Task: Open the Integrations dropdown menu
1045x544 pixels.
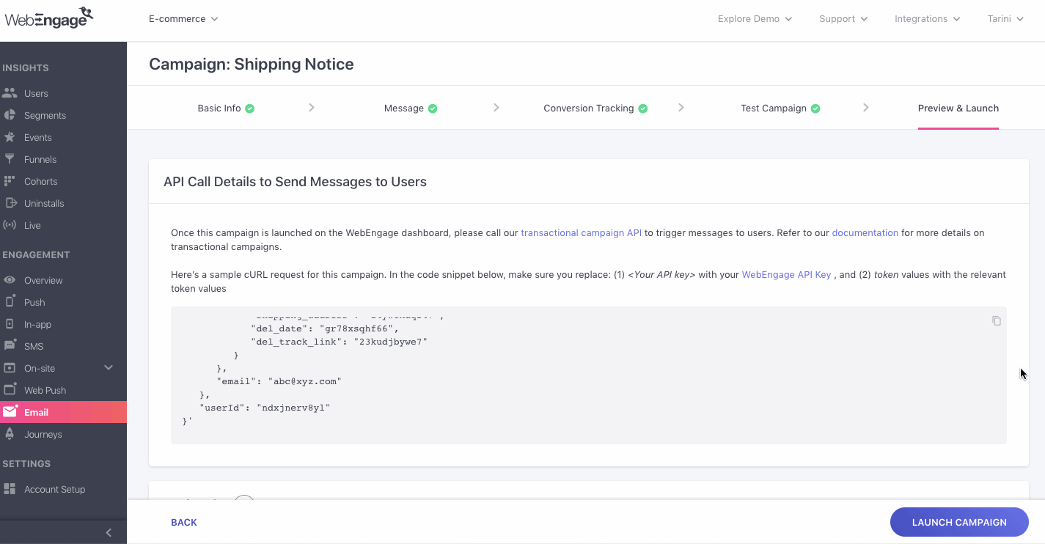Action: coord(927,19)
